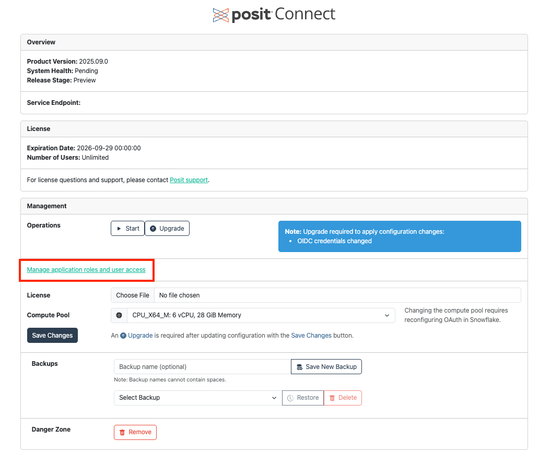The width and height of the screenshot is (551, 465).
Task: Click the trash icon on Remove
Action: pyautogui.click(x=122, y=432)
